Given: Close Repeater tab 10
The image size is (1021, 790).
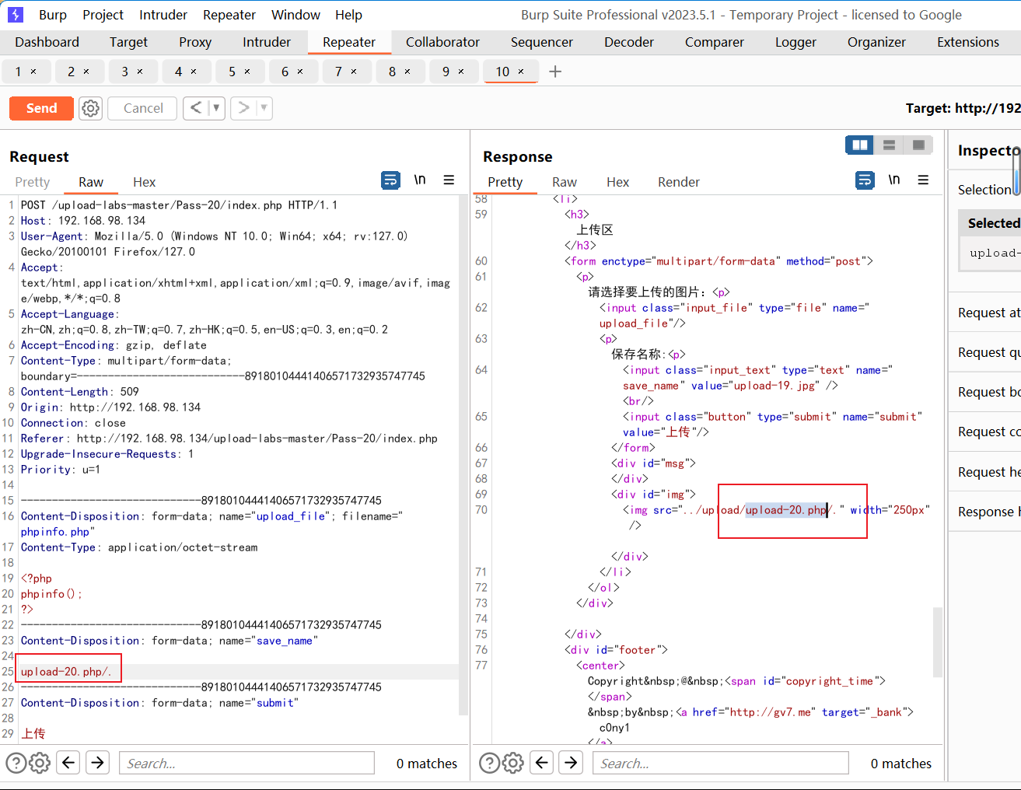Looking at the screenshot, I should pos(521,72).
